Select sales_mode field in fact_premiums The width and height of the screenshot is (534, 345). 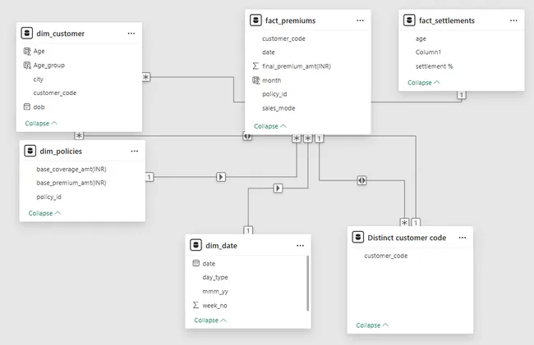tap(279, 108)
